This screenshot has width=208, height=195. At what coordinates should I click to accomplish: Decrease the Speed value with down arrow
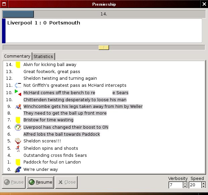click(x=203, y=186)
